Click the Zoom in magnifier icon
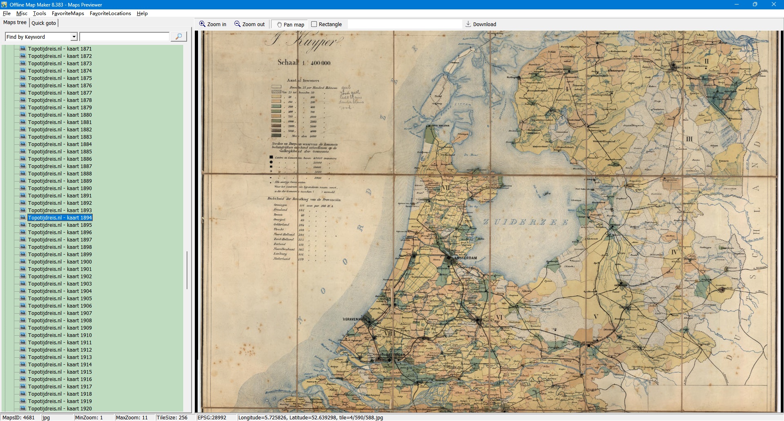This screenshot has height=421, width=784. pos(202,24)
